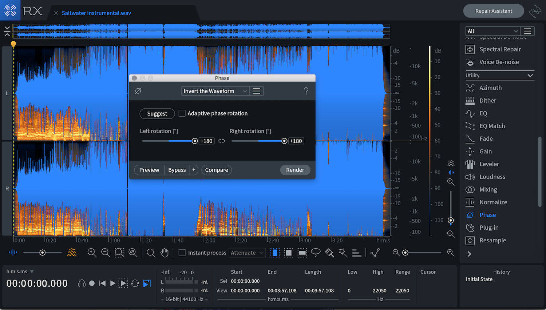Select the Magic Wand tool
Viewport: 546px width, 310px height.
click(x=343, y=253)
